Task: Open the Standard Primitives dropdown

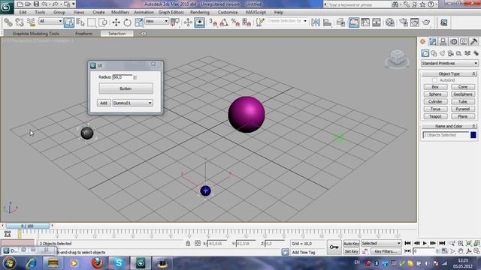Action: (449, 63)
